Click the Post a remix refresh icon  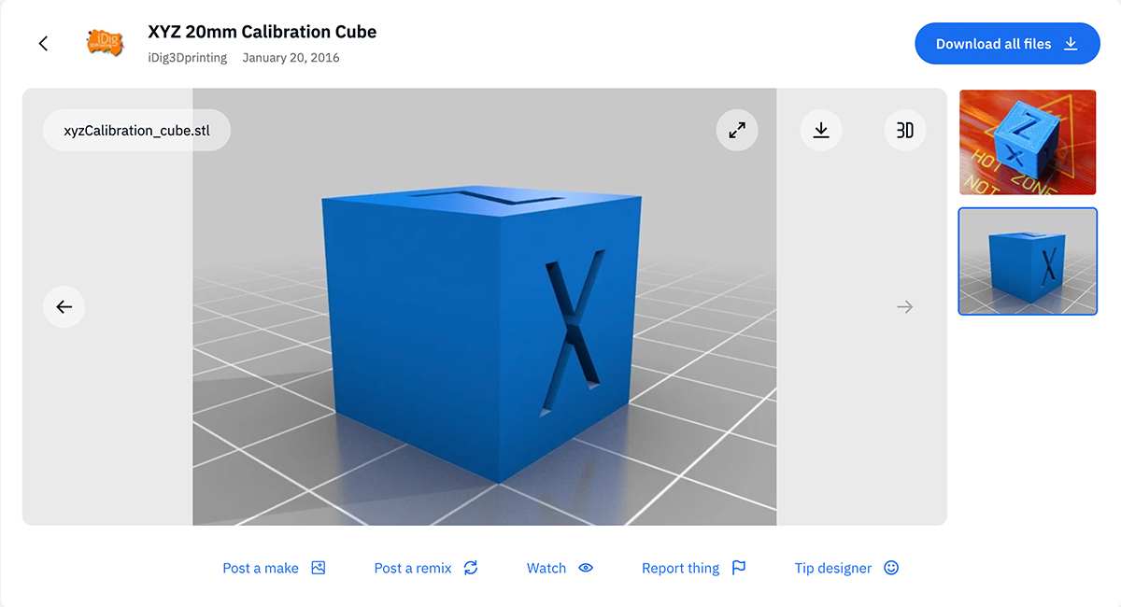471,568
